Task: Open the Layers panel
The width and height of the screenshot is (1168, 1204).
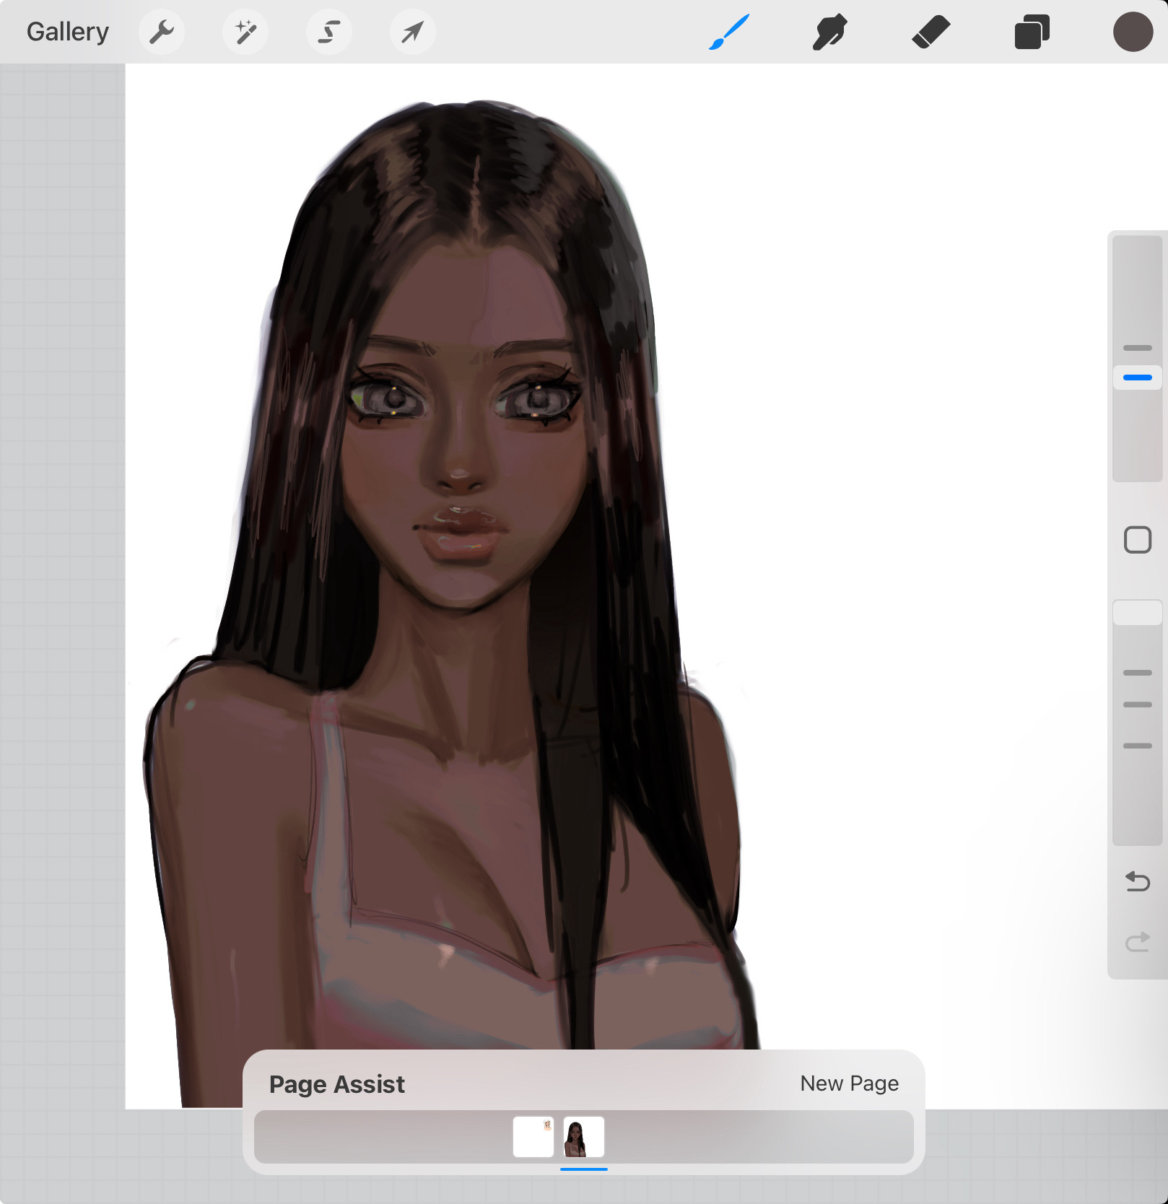Action: [x=1032, y=32]
